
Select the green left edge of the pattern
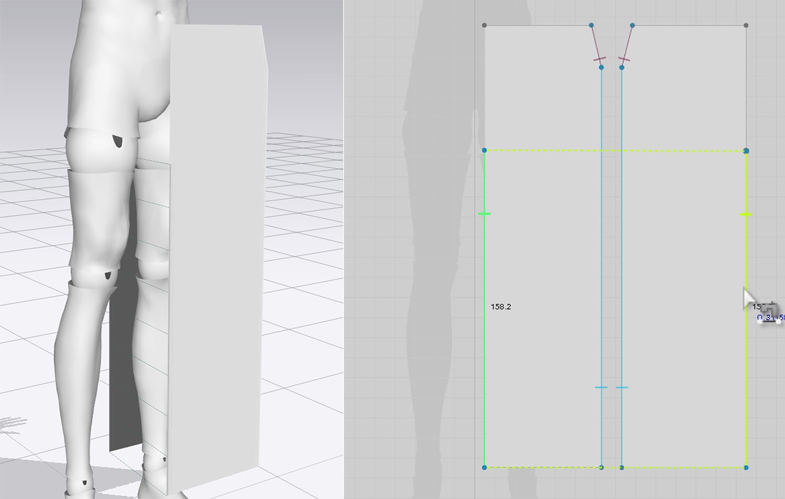coord(485,366)
